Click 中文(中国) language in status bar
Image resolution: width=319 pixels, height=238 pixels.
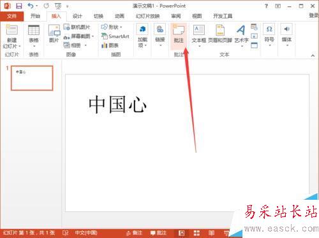(86, 233)
